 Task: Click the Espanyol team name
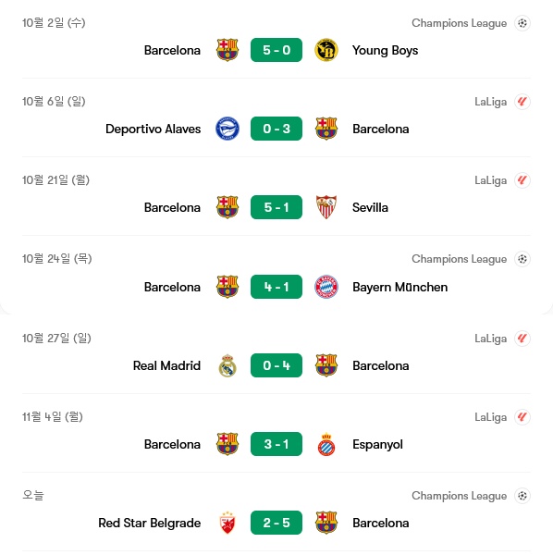coord(377,445)
